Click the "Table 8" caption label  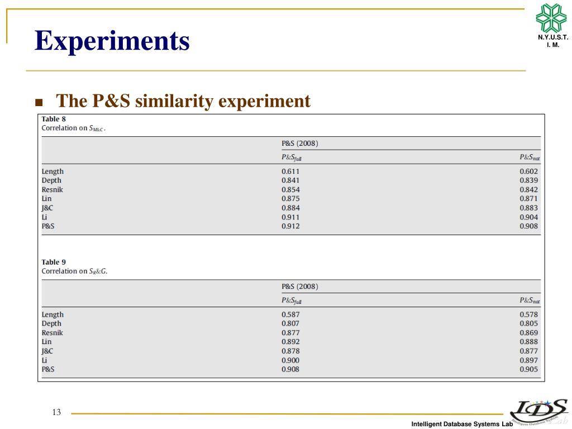point(54,119)
